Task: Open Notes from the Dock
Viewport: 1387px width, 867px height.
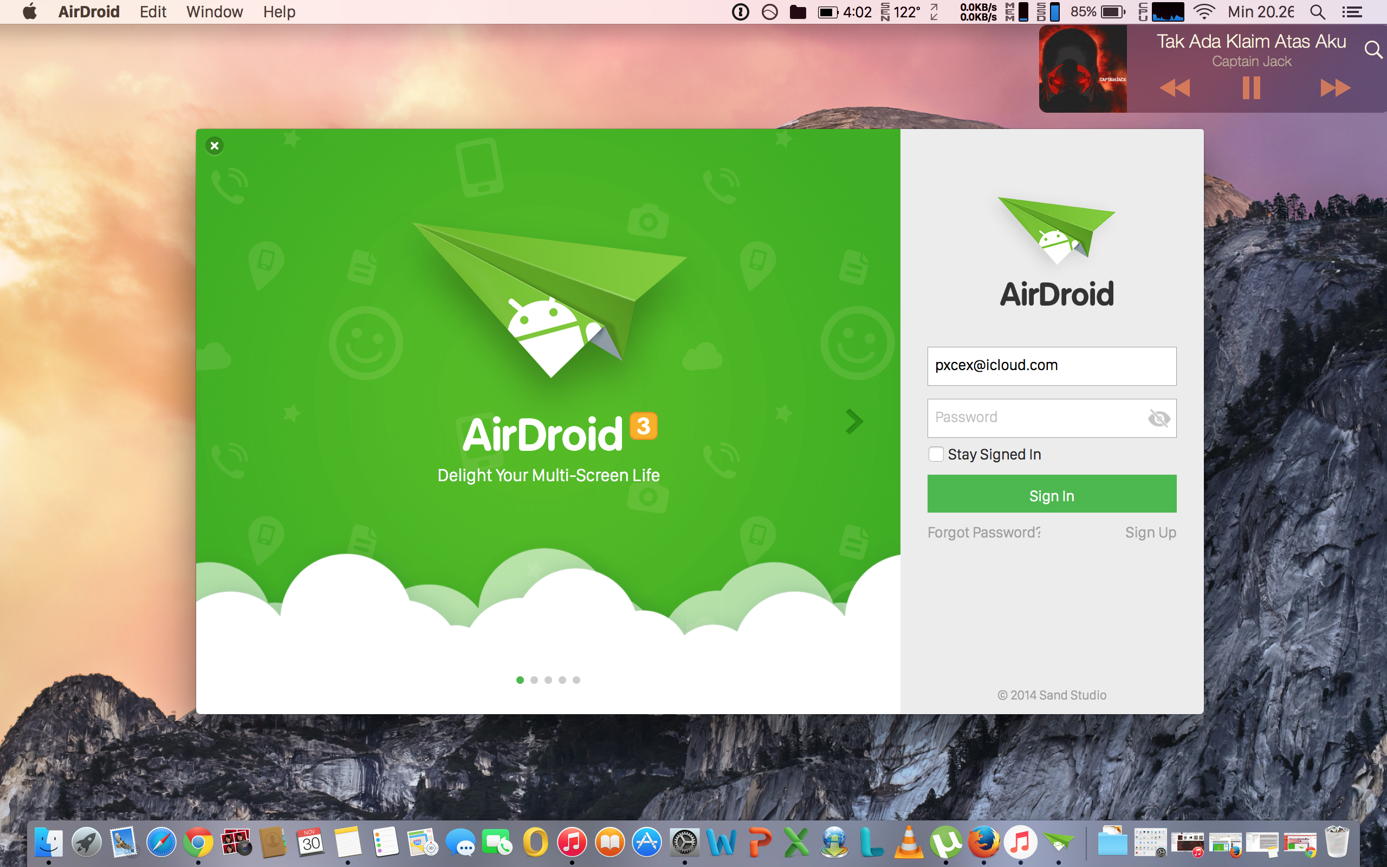Action: pos(348,843)
